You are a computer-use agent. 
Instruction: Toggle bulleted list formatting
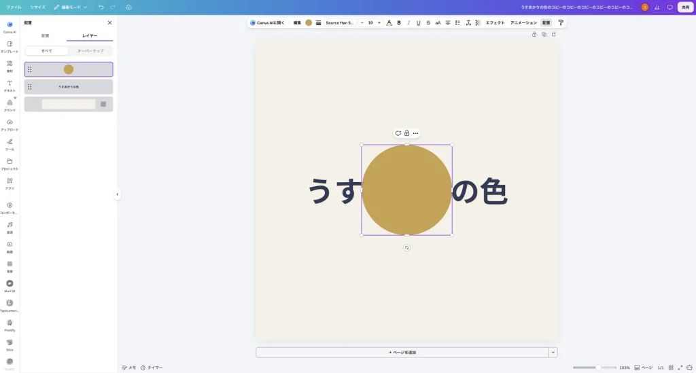(457, 22)
